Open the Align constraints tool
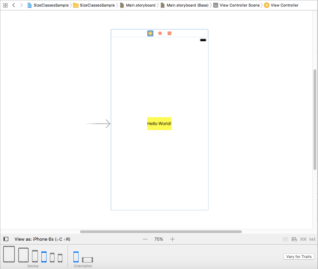 coord(294,239)
